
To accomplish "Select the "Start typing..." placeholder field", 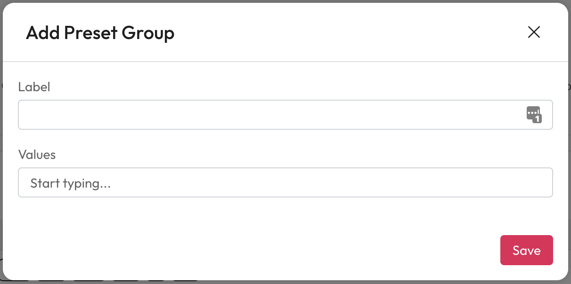I will 285,183.
